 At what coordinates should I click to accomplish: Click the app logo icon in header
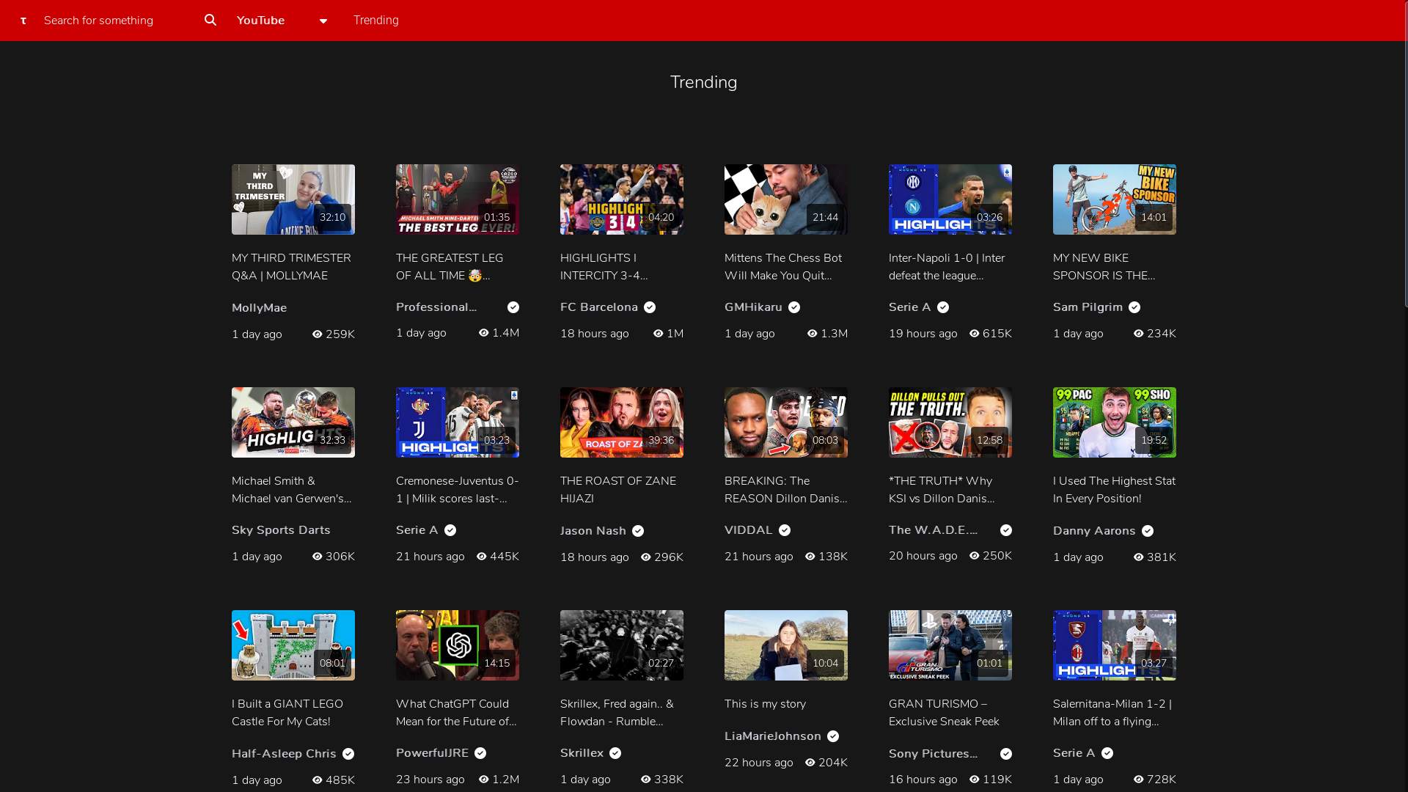23,21
